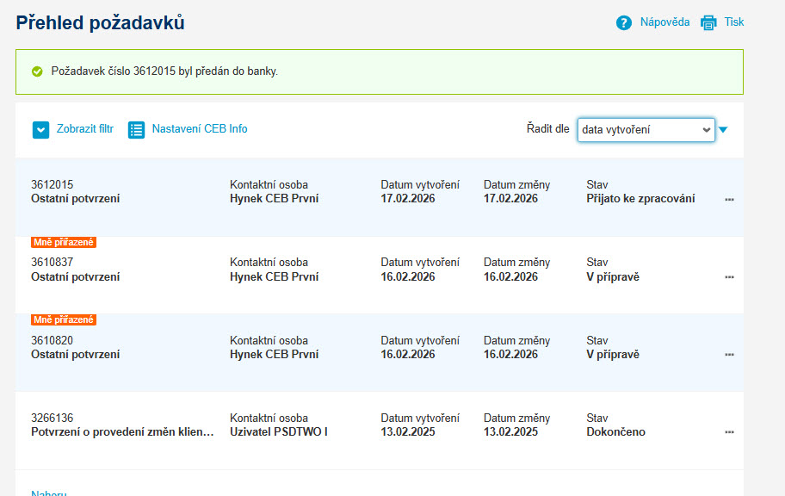Open the Nápověda help icon
Screen dimensions: 785x496
pyautogui.click(x=624, y=22)
